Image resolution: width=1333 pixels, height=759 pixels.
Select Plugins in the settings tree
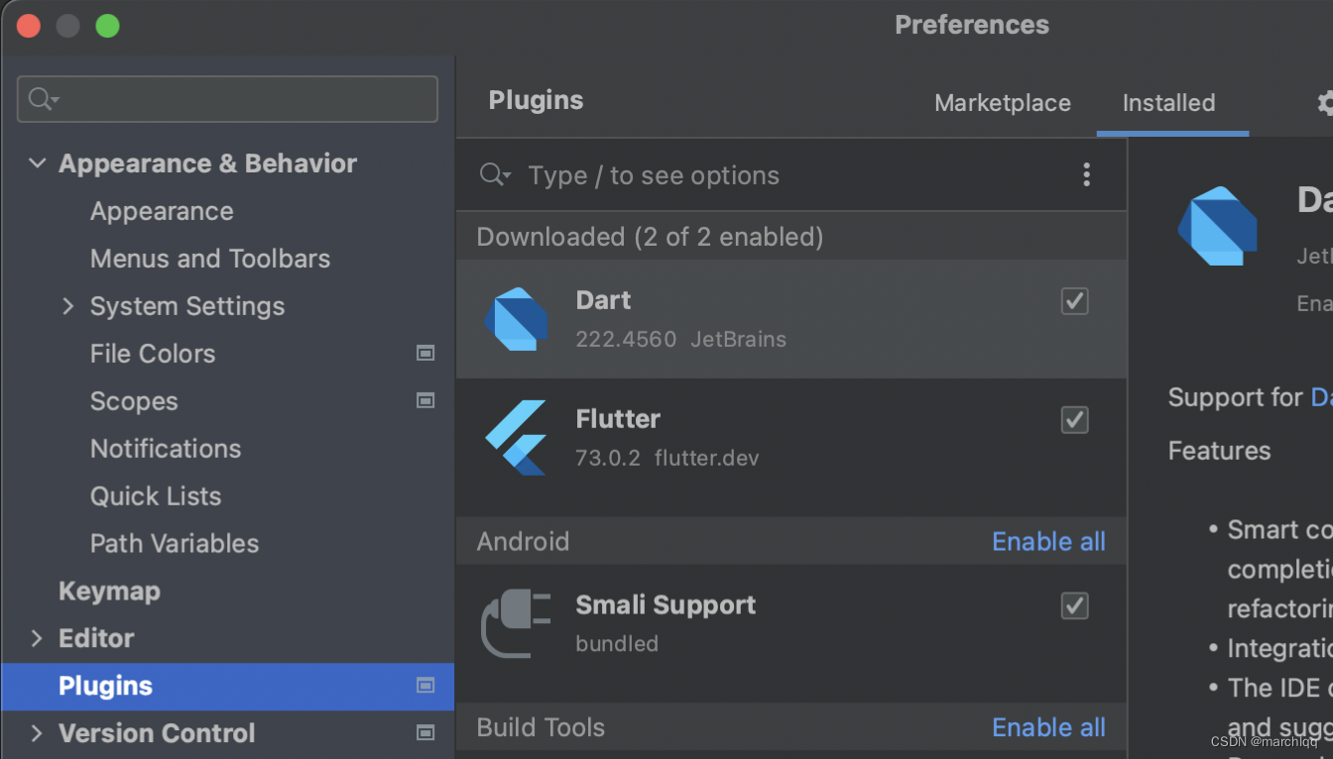click(228, 686)
